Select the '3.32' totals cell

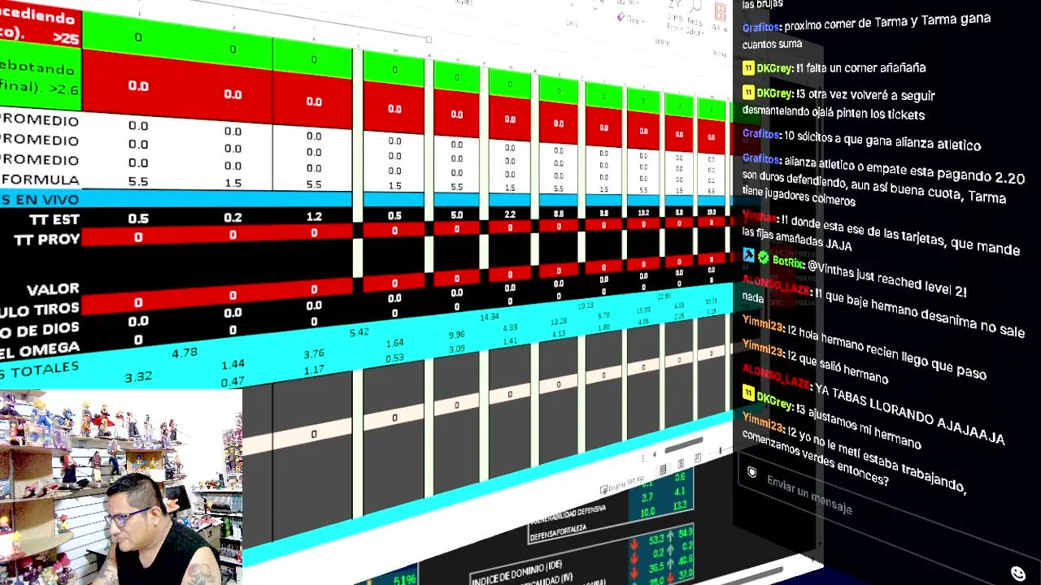pyautogui.click(x=138, y=377)
